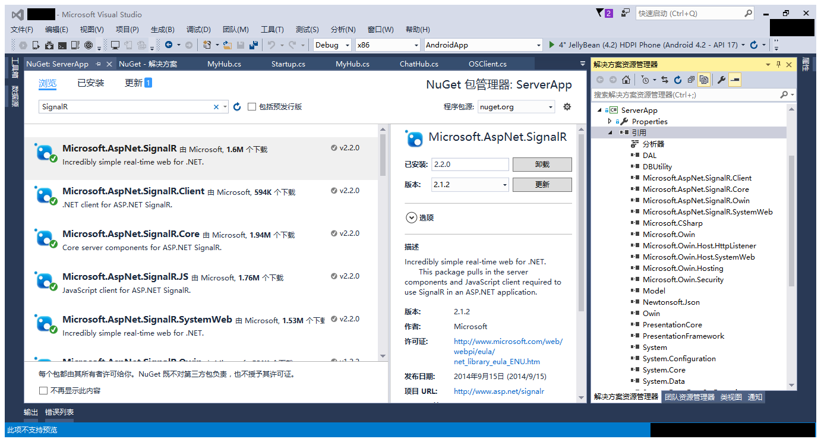Click the Save All icon in the toolbar

coord(254,45)
